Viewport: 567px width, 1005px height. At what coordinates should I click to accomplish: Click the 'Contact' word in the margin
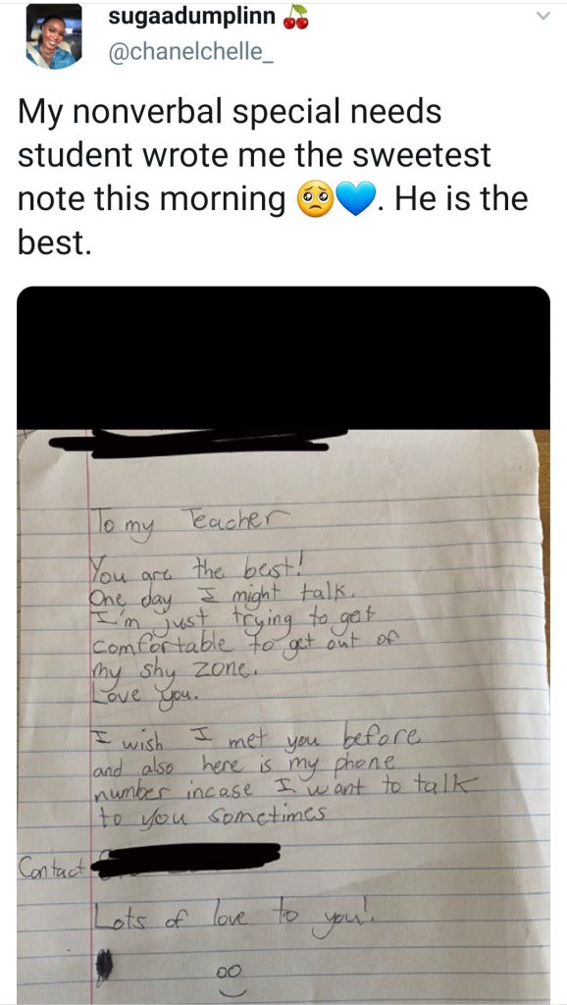coord(53,868)
